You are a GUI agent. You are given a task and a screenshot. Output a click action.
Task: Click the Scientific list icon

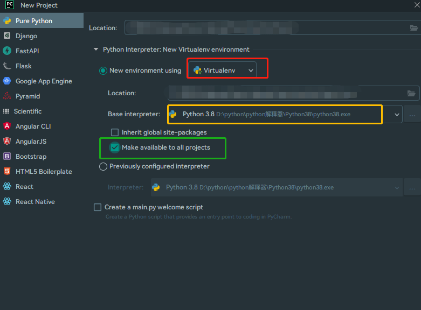tap(6, 111)
